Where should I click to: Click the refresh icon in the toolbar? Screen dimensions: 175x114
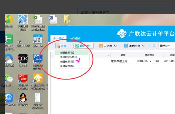(x=154, y=46)
